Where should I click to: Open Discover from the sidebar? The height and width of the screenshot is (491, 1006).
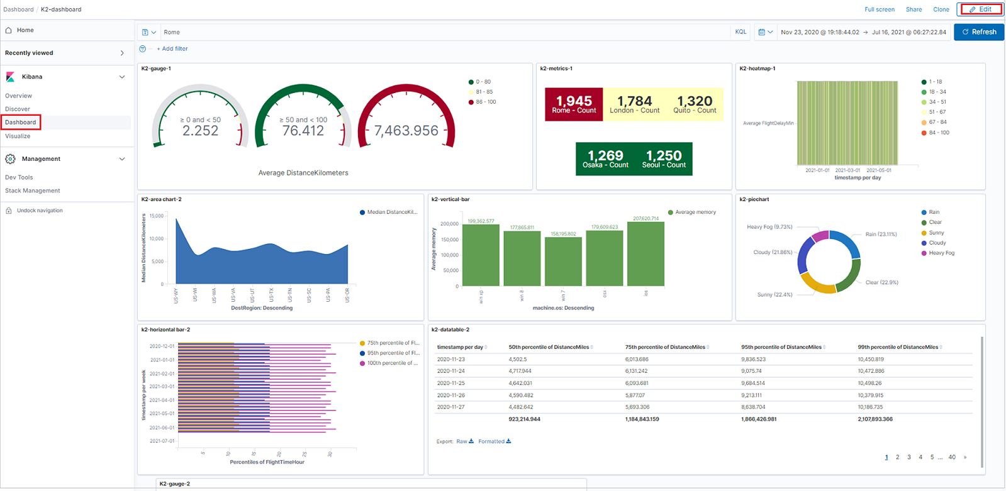click(18, 109)
